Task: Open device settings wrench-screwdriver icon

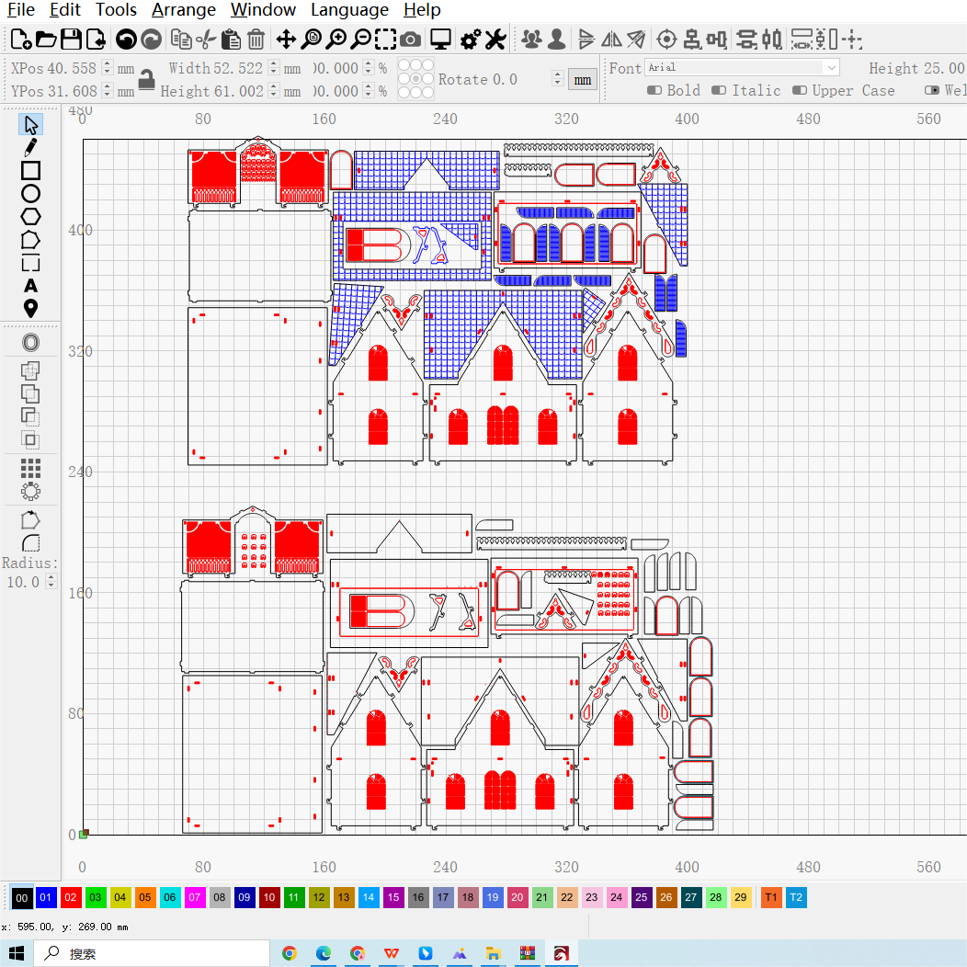Action: point(495,39)
